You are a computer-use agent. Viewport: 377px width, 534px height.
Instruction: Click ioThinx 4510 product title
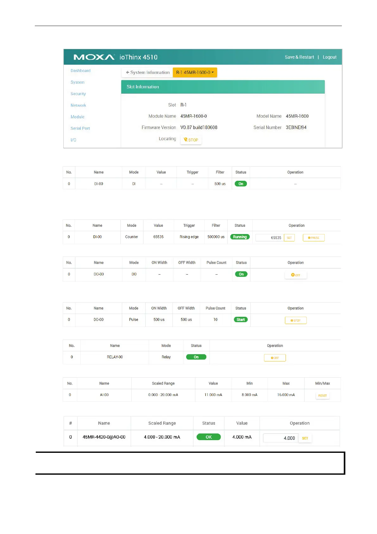(x=138, y=57)
